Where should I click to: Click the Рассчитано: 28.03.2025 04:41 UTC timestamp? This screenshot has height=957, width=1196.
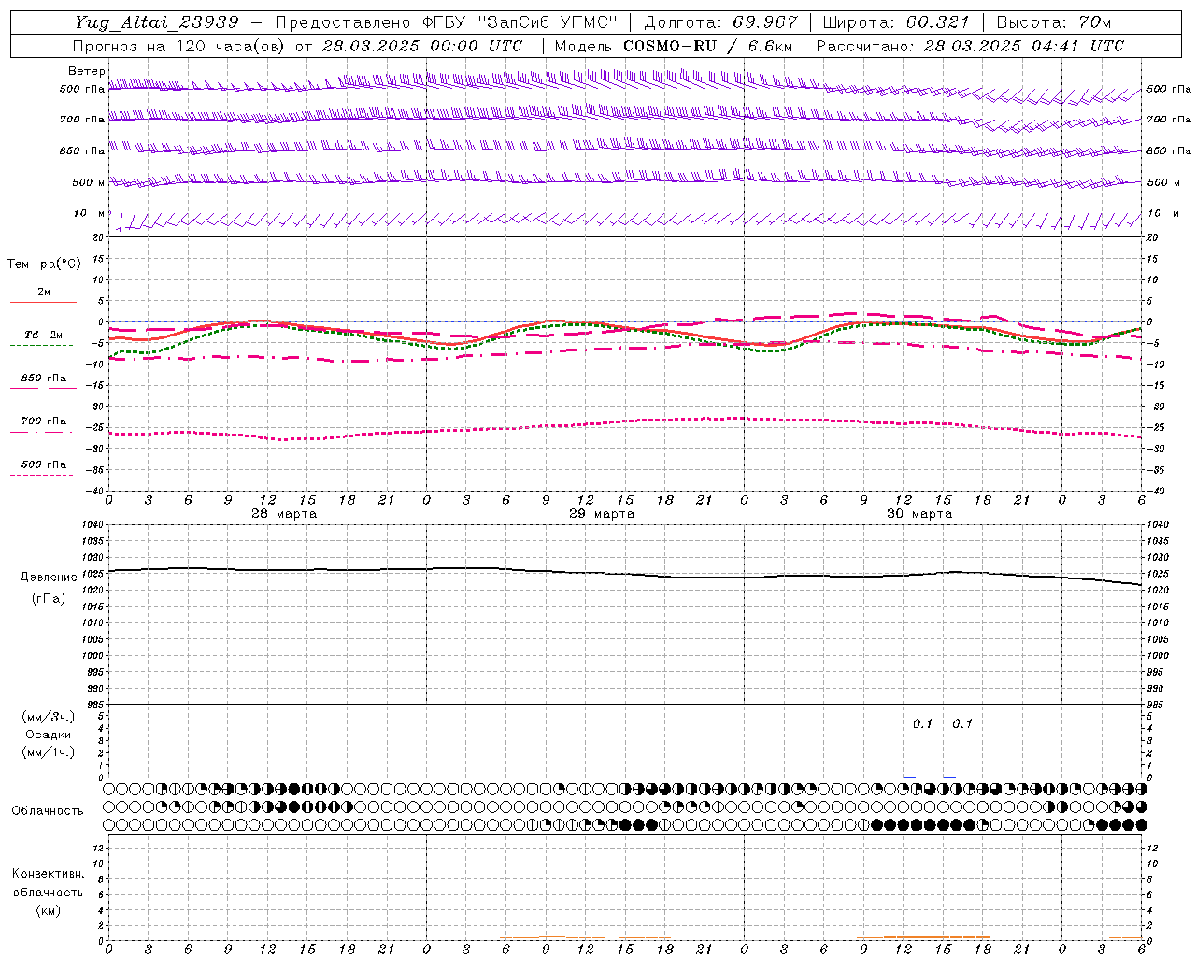(x=970, y=46)
